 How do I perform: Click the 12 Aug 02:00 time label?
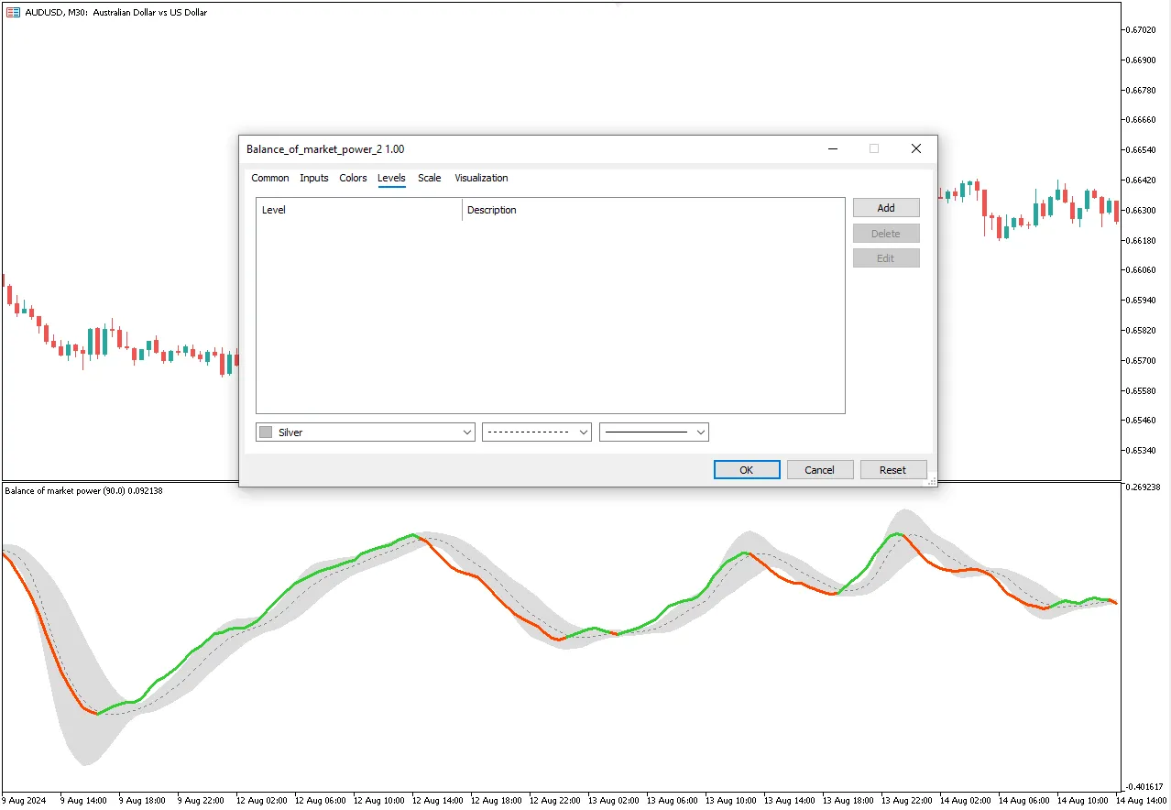click(x=262, y=800)
